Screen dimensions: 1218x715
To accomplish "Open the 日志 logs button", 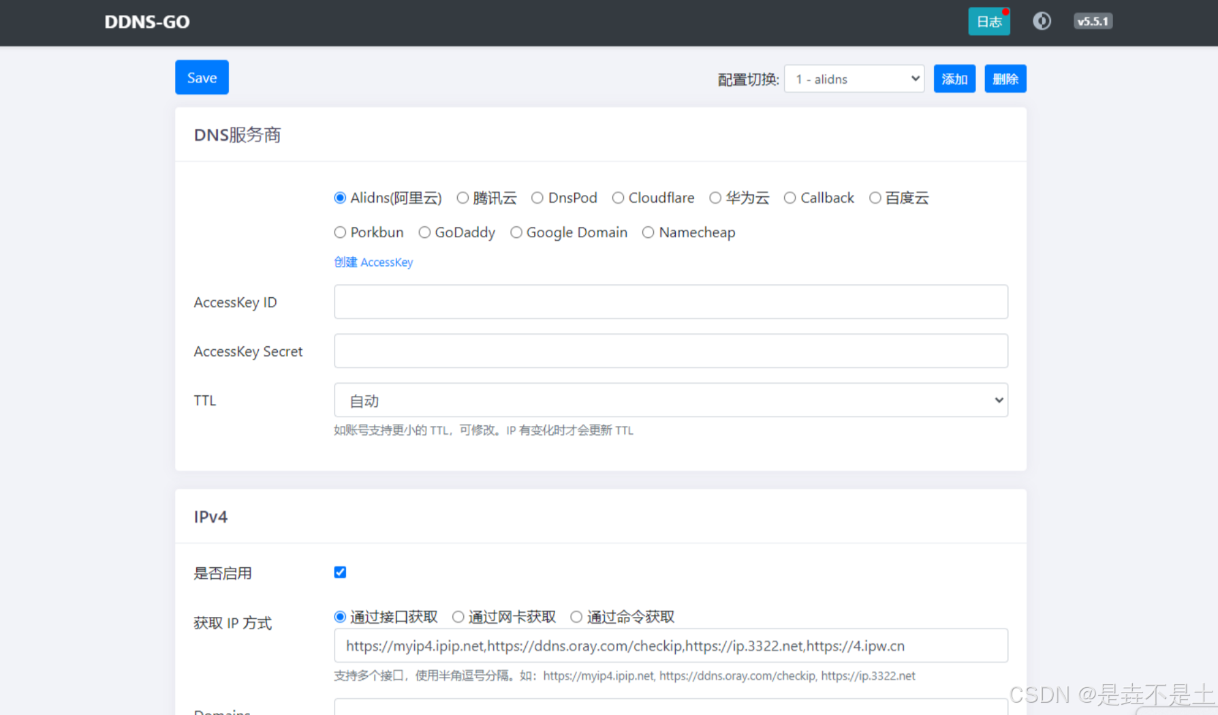I will pos(989,22).
